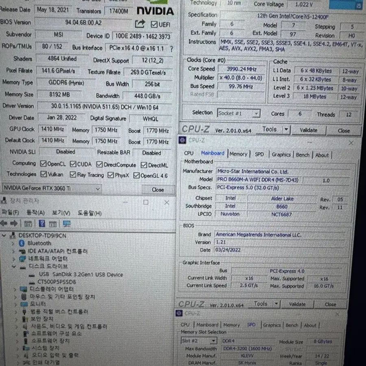Click the 인쇄 대기열 printer icon
The height and width of the screenshot is (366, 366).
pos(26,362)
